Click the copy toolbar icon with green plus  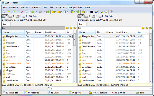[x=14, y=12]
